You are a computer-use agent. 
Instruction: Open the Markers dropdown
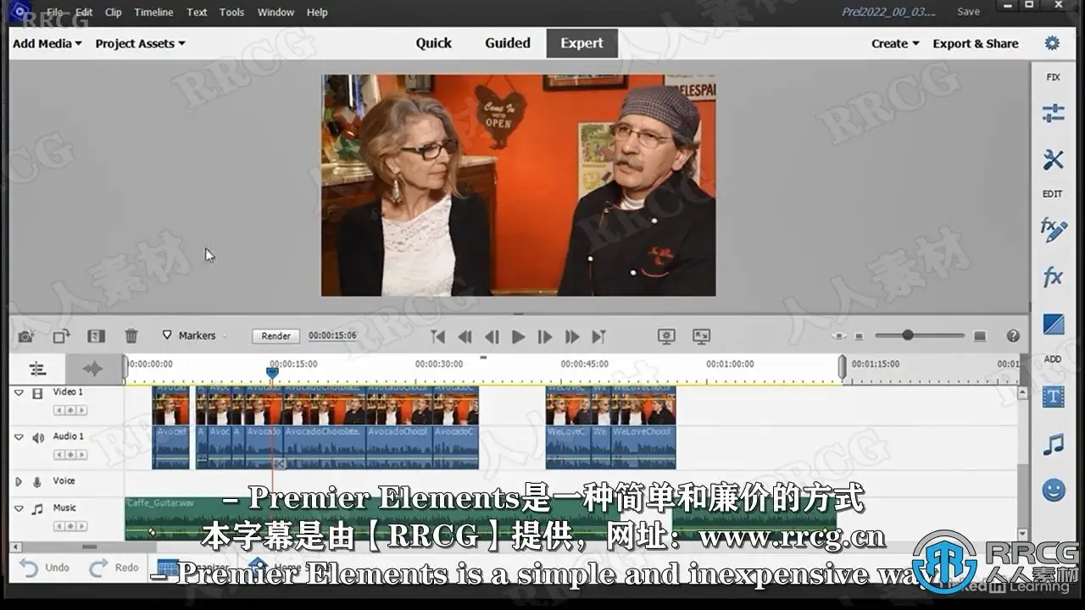(195, 335)
